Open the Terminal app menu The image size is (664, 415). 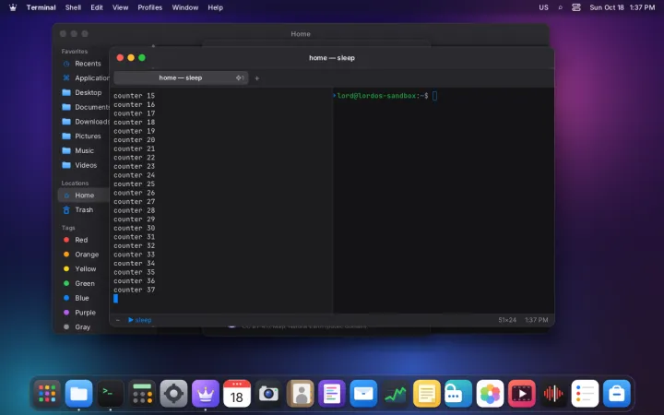point(41,7)
